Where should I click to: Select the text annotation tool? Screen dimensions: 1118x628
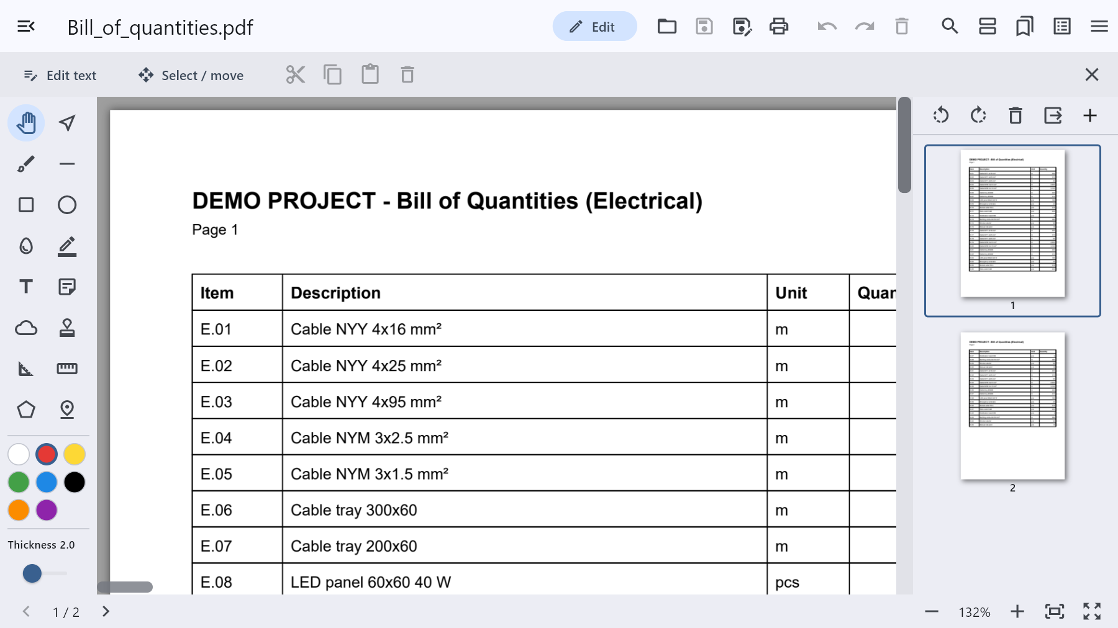26,287
